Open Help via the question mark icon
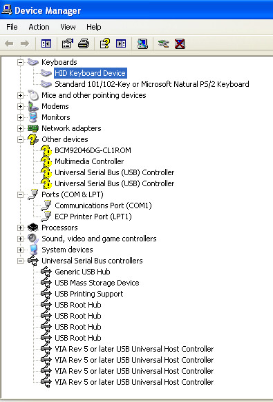273x402 pixels. 105,43
